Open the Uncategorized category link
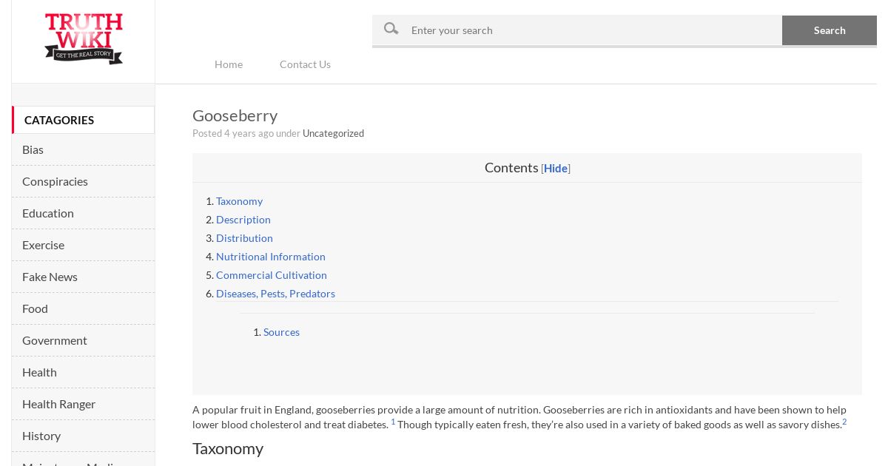Screen dimensions: 888x466 tap(333, 133)
